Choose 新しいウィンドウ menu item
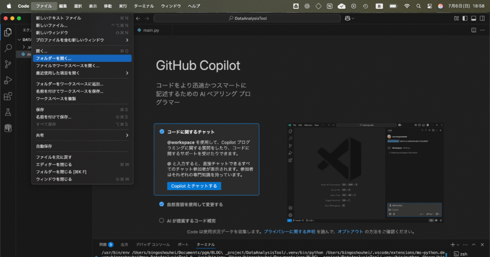Screen dimensions: 490x257 82,33
